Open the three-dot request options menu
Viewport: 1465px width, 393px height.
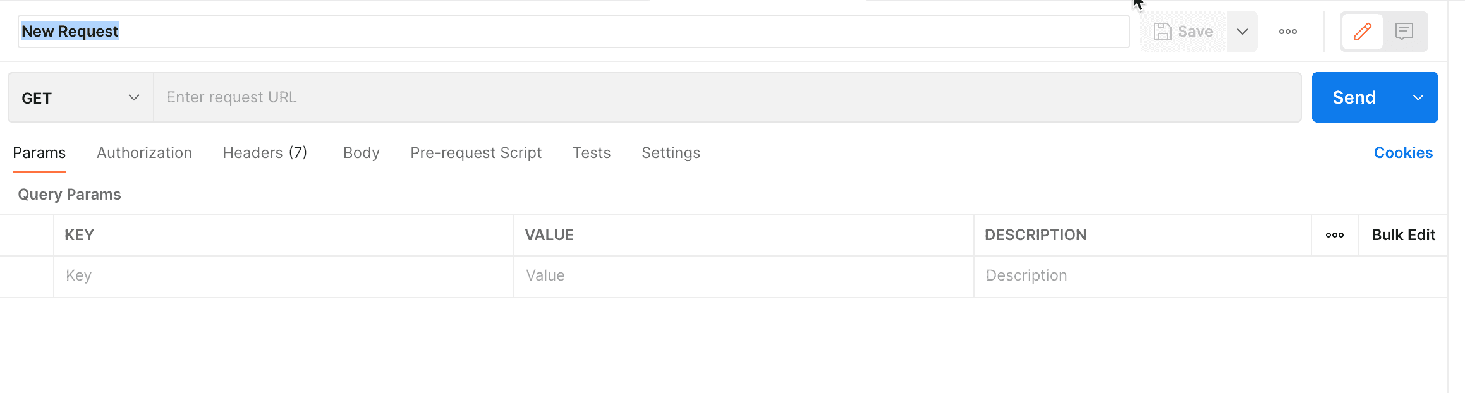pyautogui.click(x=1287, y=32)
